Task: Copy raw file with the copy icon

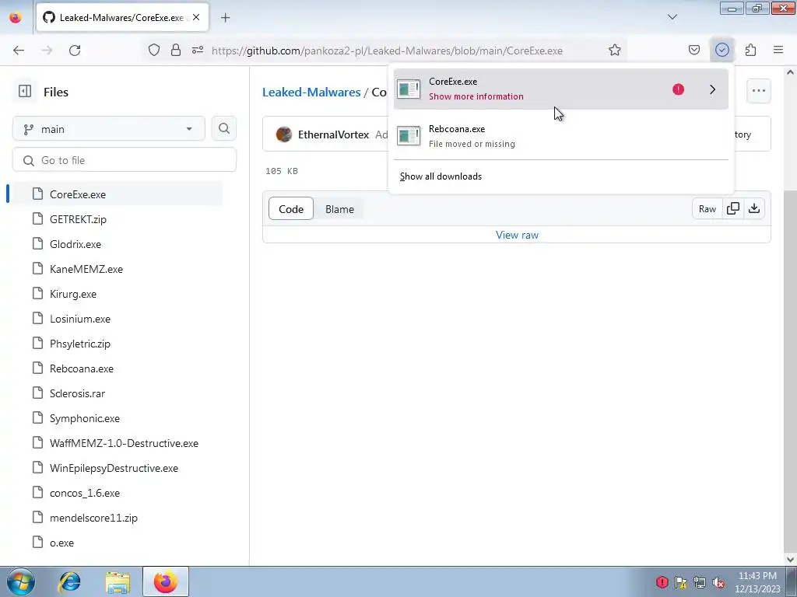Action: coord(733,208)
